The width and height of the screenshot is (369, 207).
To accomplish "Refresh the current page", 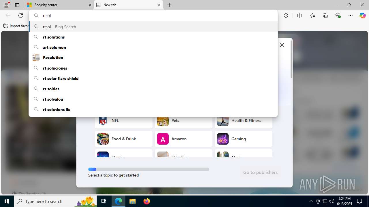I will coord(21,16).
